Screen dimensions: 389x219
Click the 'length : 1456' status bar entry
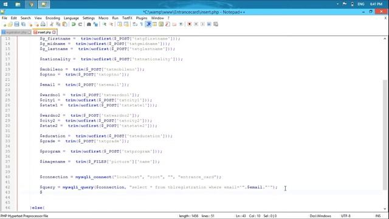pyautogui.click(x=188, y=216)
